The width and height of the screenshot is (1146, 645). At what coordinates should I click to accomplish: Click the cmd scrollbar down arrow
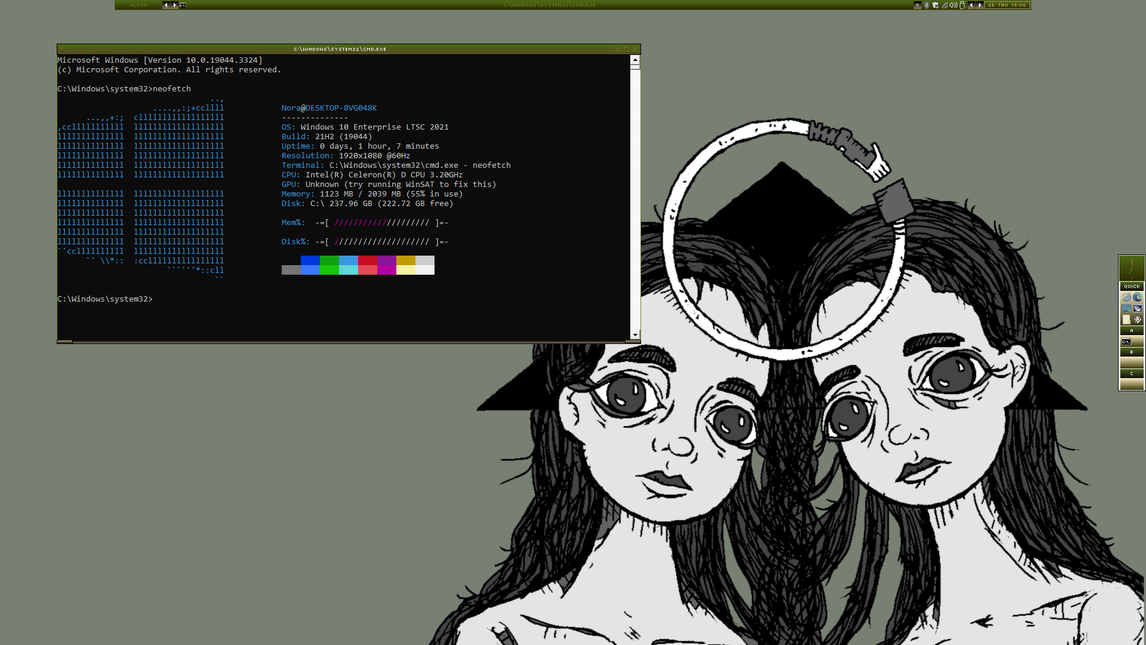point(635,335)
